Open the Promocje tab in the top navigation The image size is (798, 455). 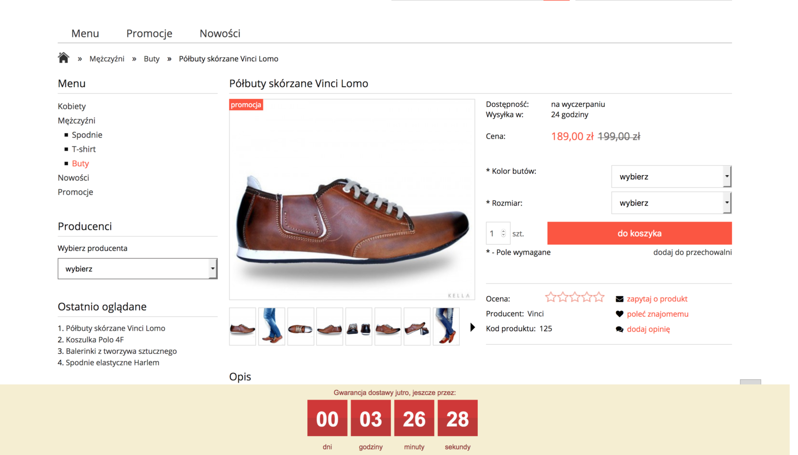click(x=149, y=33)
